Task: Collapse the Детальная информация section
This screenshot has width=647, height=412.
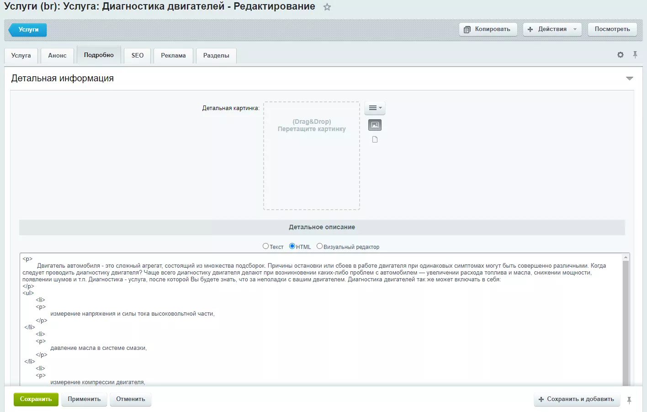Action: [x=630, y=79]
